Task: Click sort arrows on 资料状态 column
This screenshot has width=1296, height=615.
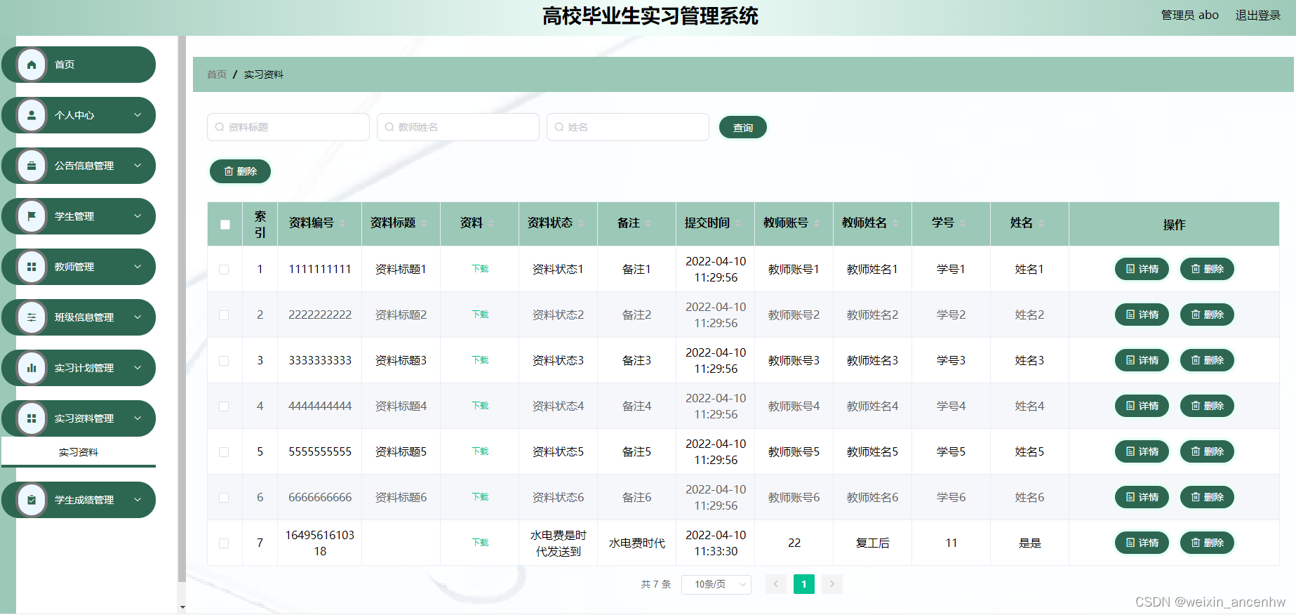Action: 581,223
